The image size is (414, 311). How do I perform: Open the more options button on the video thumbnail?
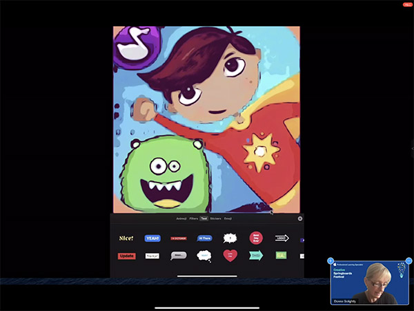click(408, 261)
